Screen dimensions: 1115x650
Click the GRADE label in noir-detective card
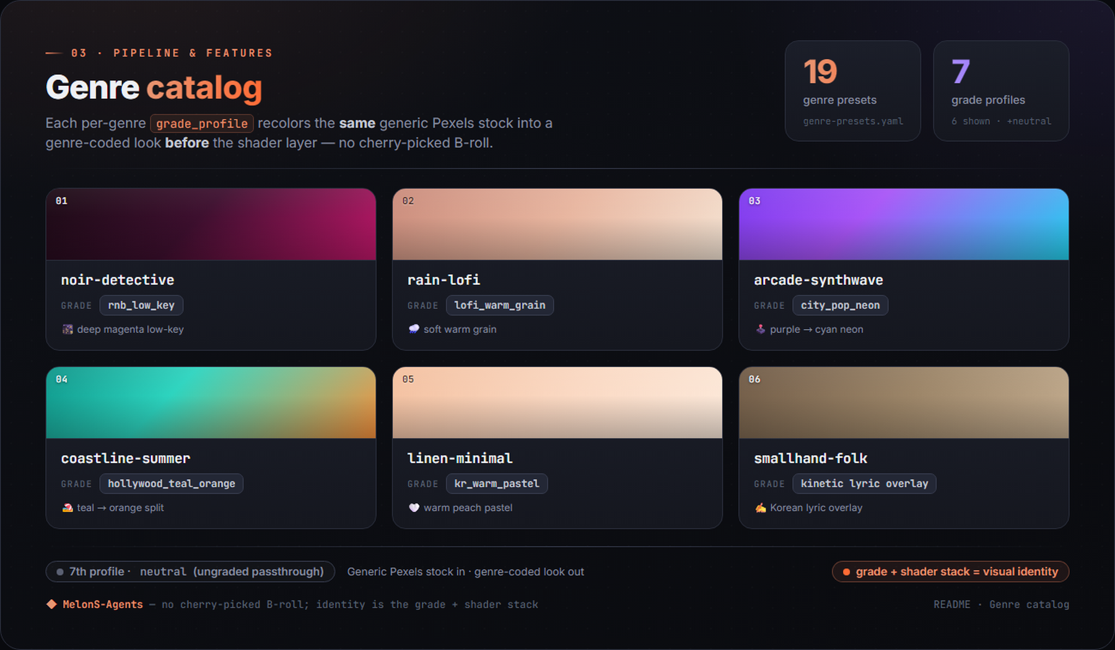[76, 306]
